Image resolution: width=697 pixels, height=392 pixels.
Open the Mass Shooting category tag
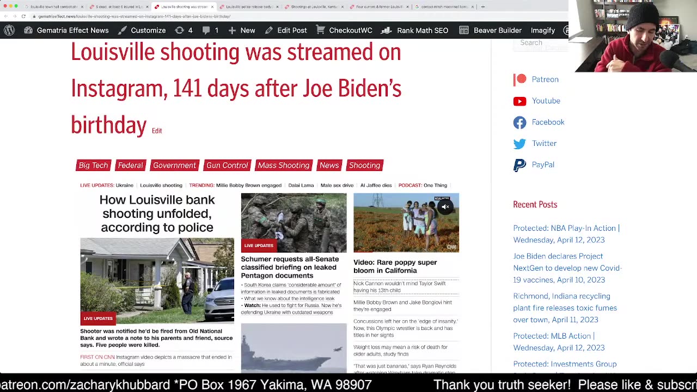pos(283,165)
